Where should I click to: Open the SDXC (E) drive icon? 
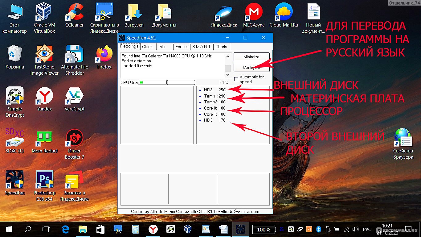tap(14, 141)
